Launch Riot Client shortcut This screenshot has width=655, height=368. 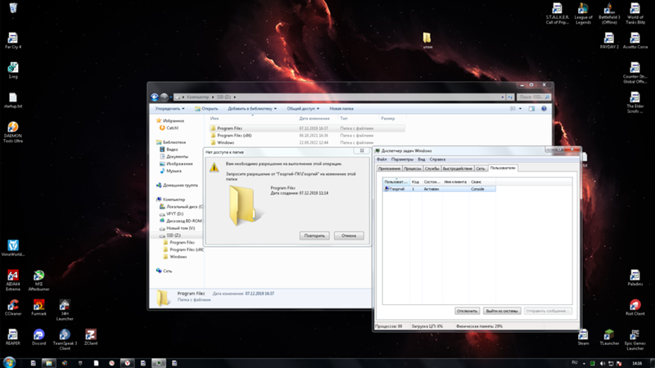click(635, 307)
